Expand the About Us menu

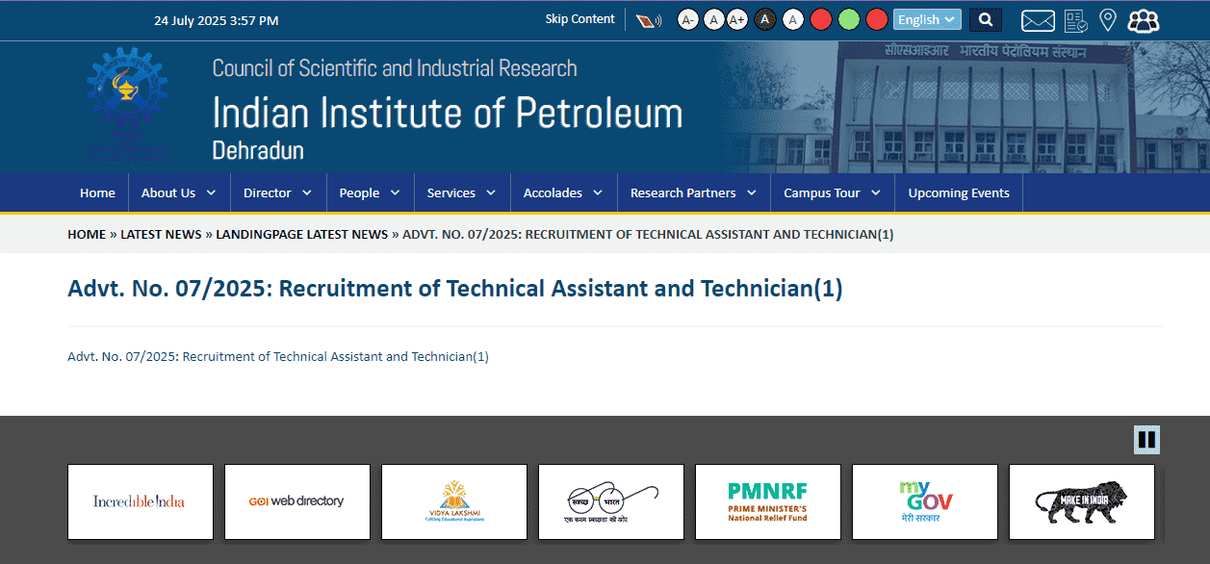178,193
